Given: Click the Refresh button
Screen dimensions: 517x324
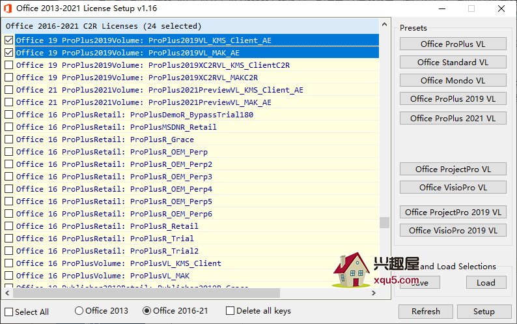Looking at the screenshot, I should point(425,312).
